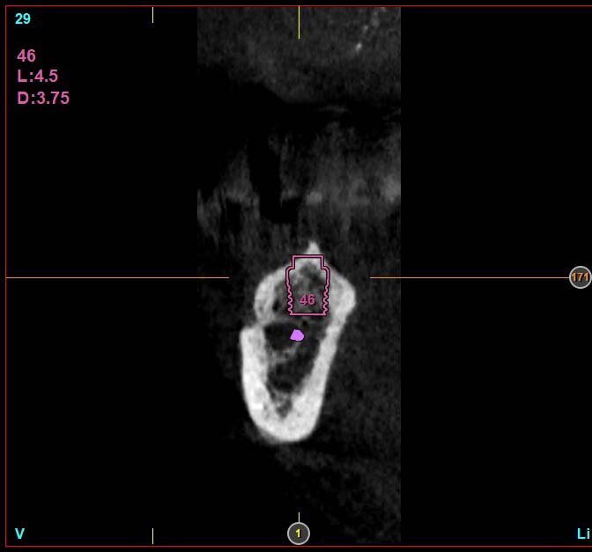Click the yellow tick mark above marker 1

pyautogui.click(x=299, y=517)
